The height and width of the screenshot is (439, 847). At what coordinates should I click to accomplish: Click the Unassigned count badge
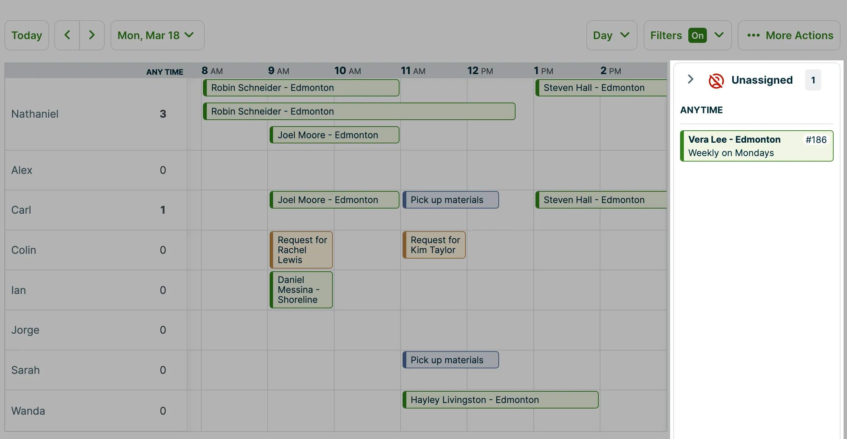tap(813, 80)
